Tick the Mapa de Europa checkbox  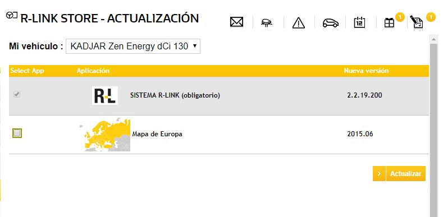click(17, 133)
